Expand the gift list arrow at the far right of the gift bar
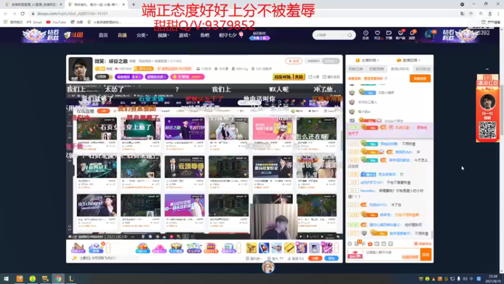This screenshot has width=504, height=284. [336, 248]
